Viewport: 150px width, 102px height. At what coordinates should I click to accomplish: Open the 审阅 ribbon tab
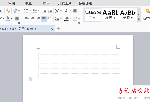click(11, 3)
